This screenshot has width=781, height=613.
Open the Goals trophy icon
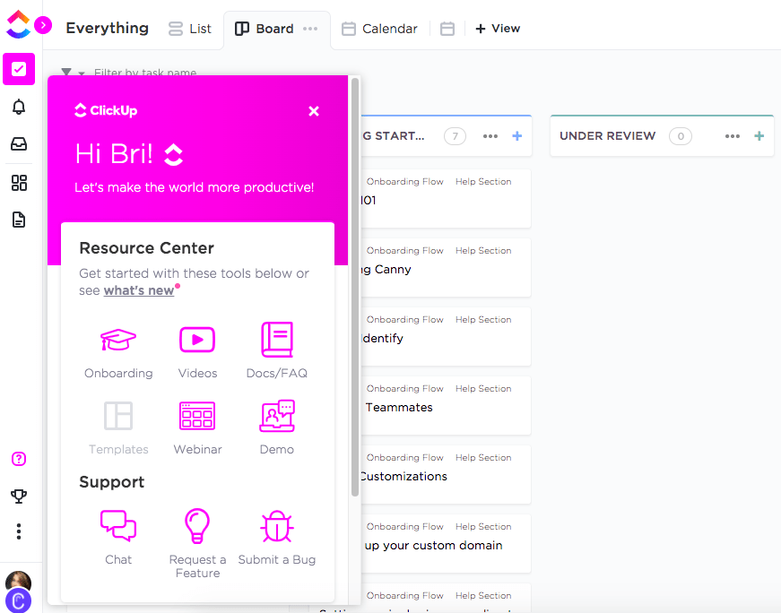pyautogui.click(x=19, y=496)
